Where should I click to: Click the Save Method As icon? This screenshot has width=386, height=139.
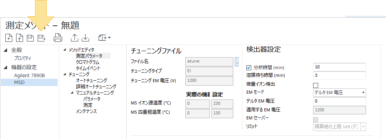[41, 38]
